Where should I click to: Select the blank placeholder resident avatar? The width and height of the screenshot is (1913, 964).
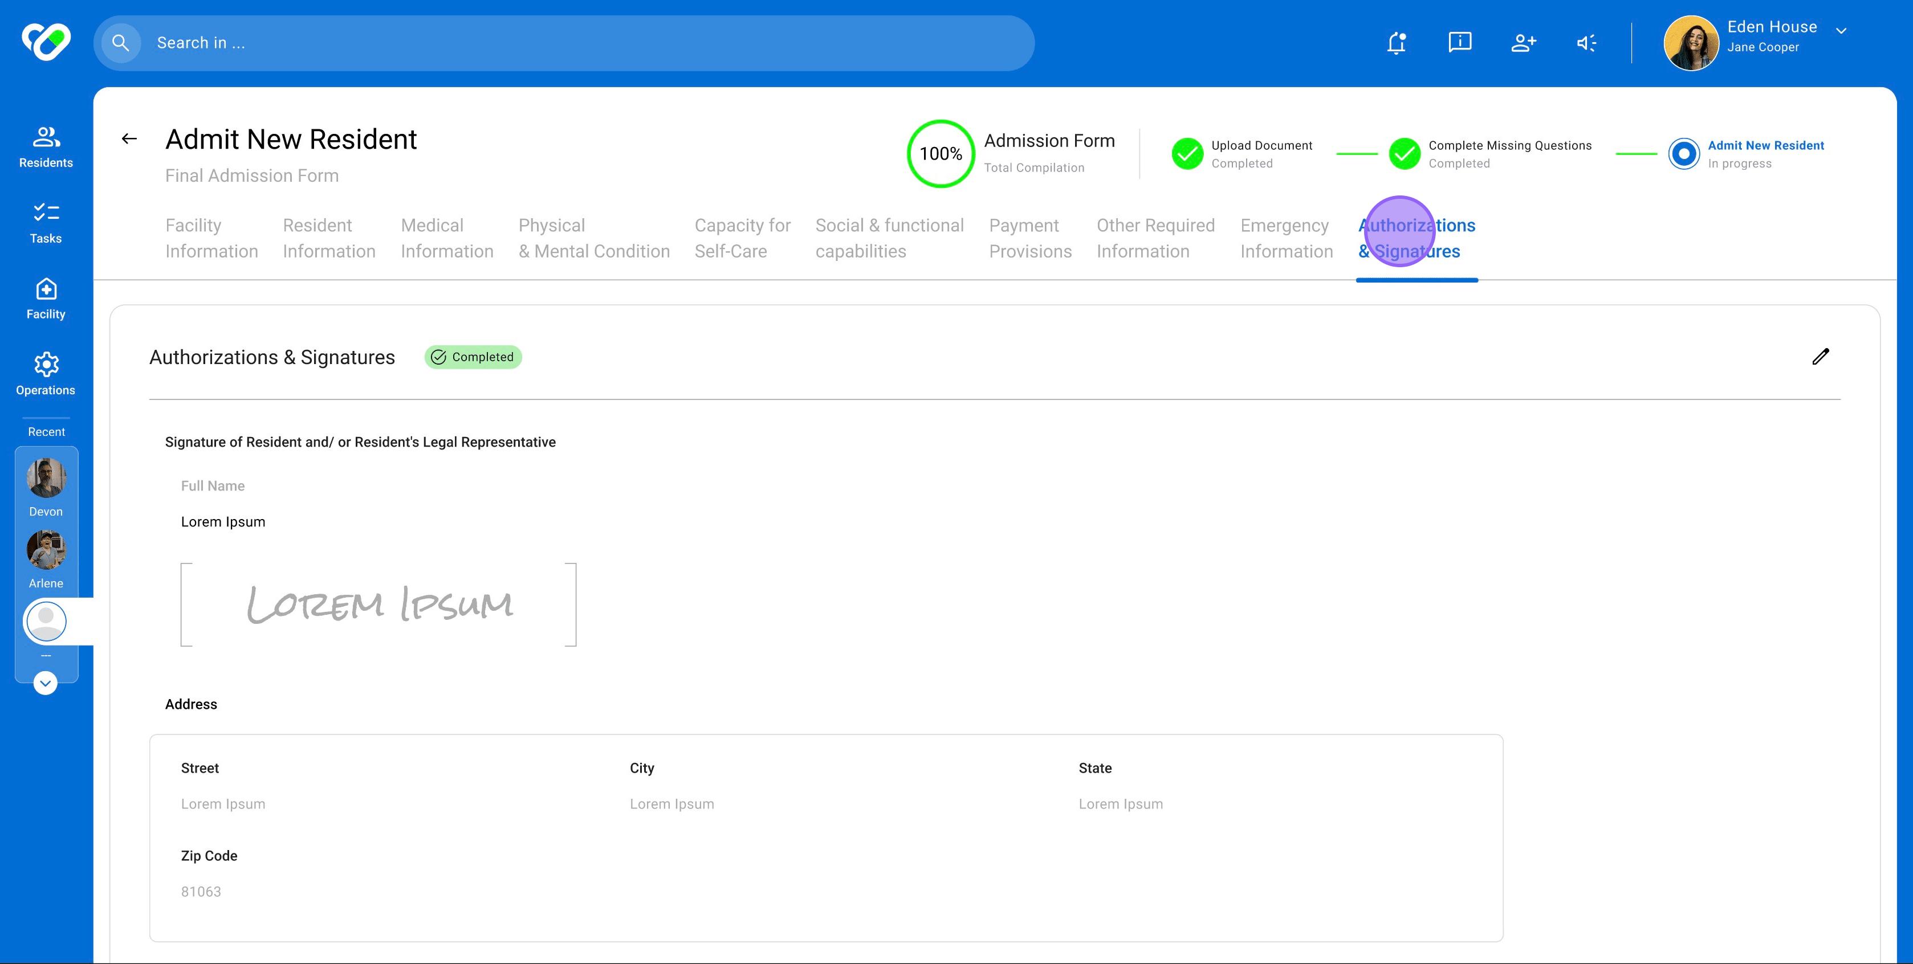46,621
